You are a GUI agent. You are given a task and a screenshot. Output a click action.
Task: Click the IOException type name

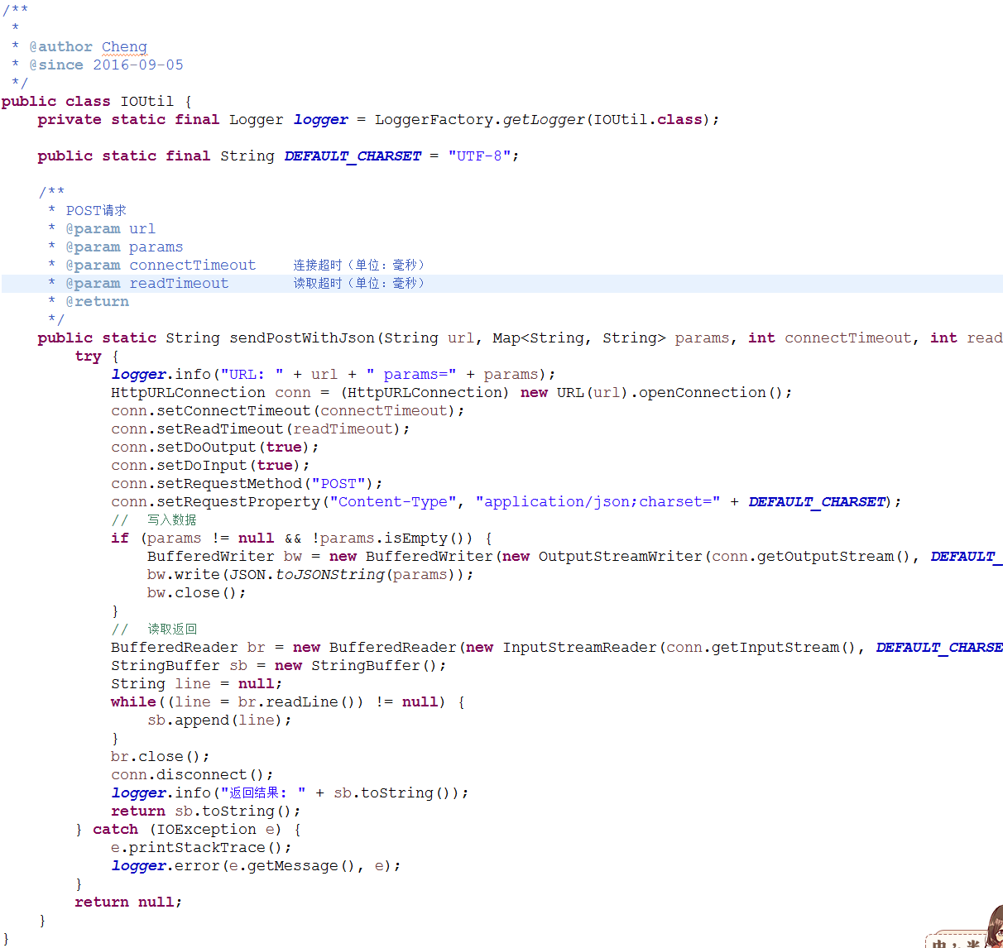pos(206,830)
